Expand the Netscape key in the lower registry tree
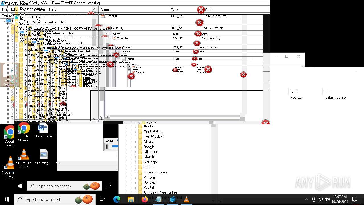This screenshot has height=205, width=364. pyautogui.click(x=135, y=162)
